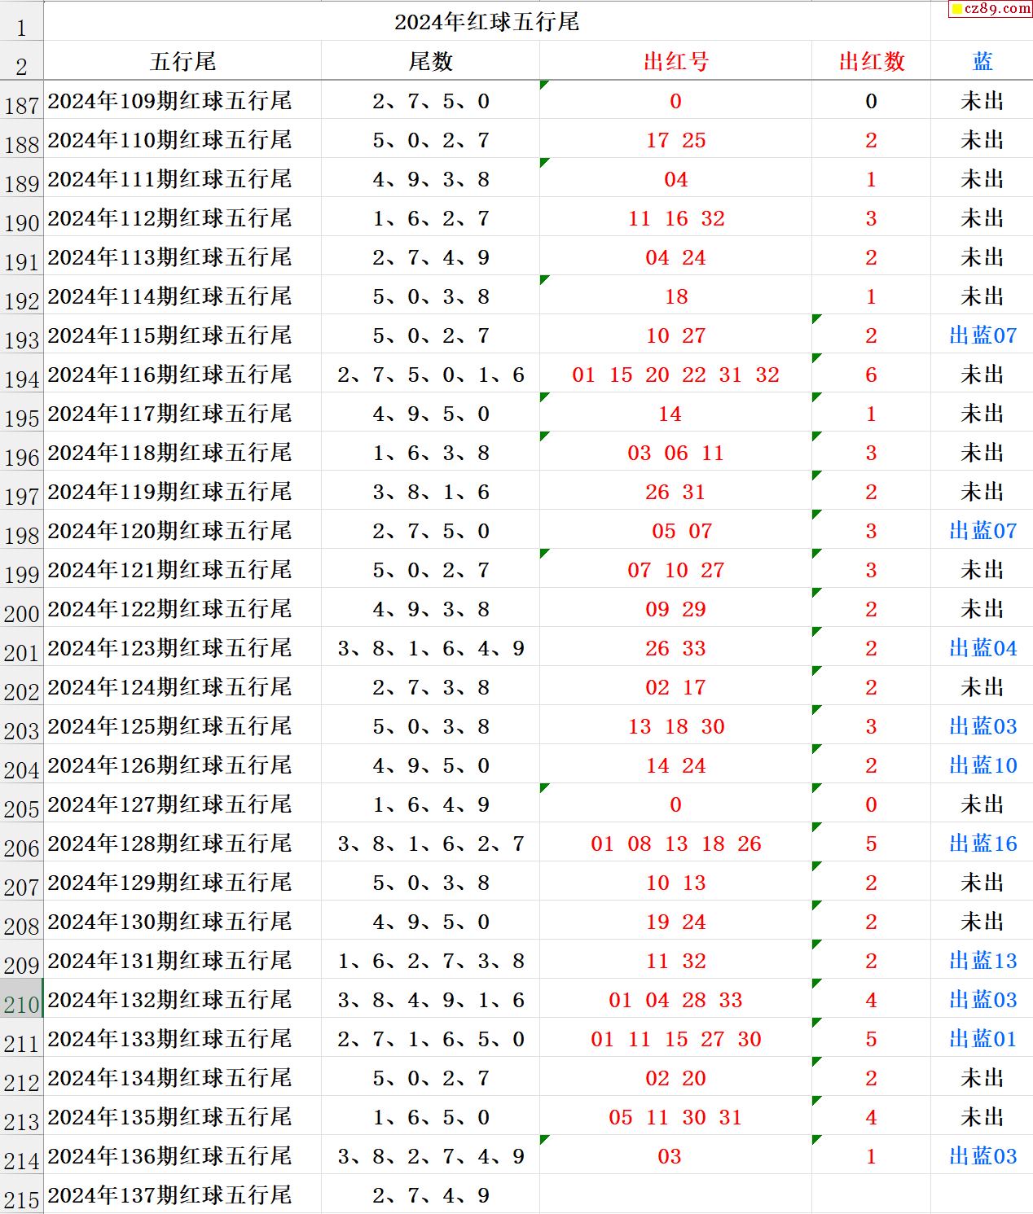Click red numbers cell 05 07
This screenshot has height=1214, width=1033.
[675, 531]
